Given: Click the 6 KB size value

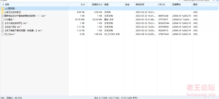Looking at the screenshot, I should [82, 34].
